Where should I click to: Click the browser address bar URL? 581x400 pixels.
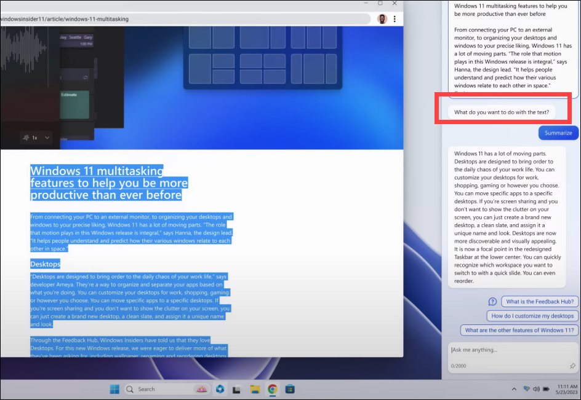[64, 19]
